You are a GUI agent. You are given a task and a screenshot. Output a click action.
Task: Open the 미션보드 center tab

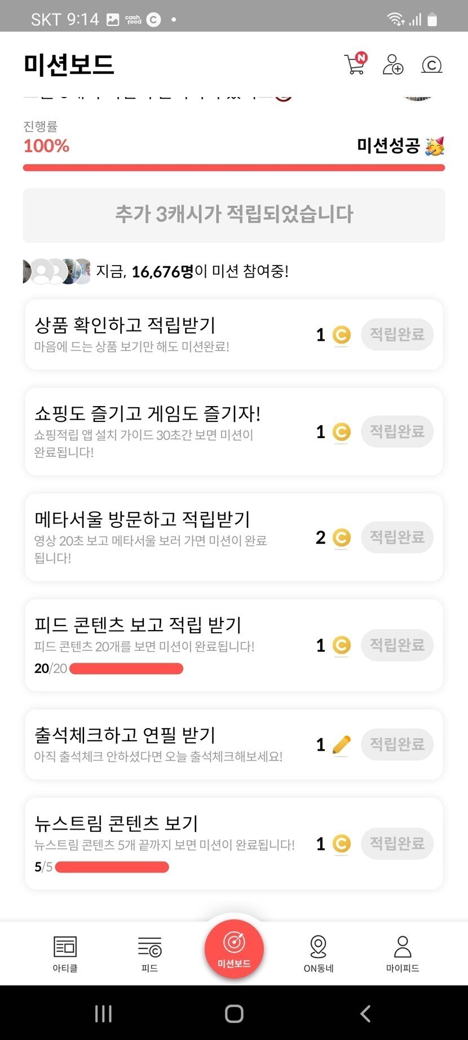click(234, 949)
